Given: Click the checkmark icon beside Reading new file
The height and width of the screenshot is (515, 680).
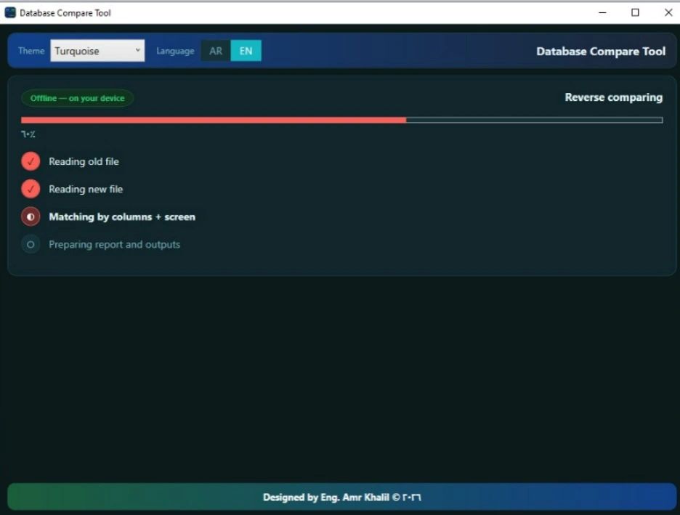Looking at the screenshot, I should click(31, 189).
